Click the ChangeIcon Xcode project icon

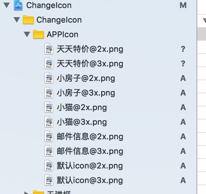(x=18, y=5)
